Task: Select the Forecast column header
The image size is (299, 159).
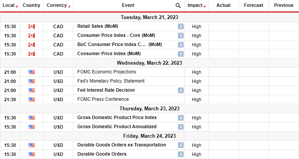Action: coord(254,5)
